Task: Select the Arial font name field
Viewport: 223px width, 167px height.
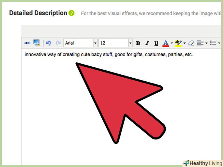Action: pyautogui.click(x=78, y=43)
